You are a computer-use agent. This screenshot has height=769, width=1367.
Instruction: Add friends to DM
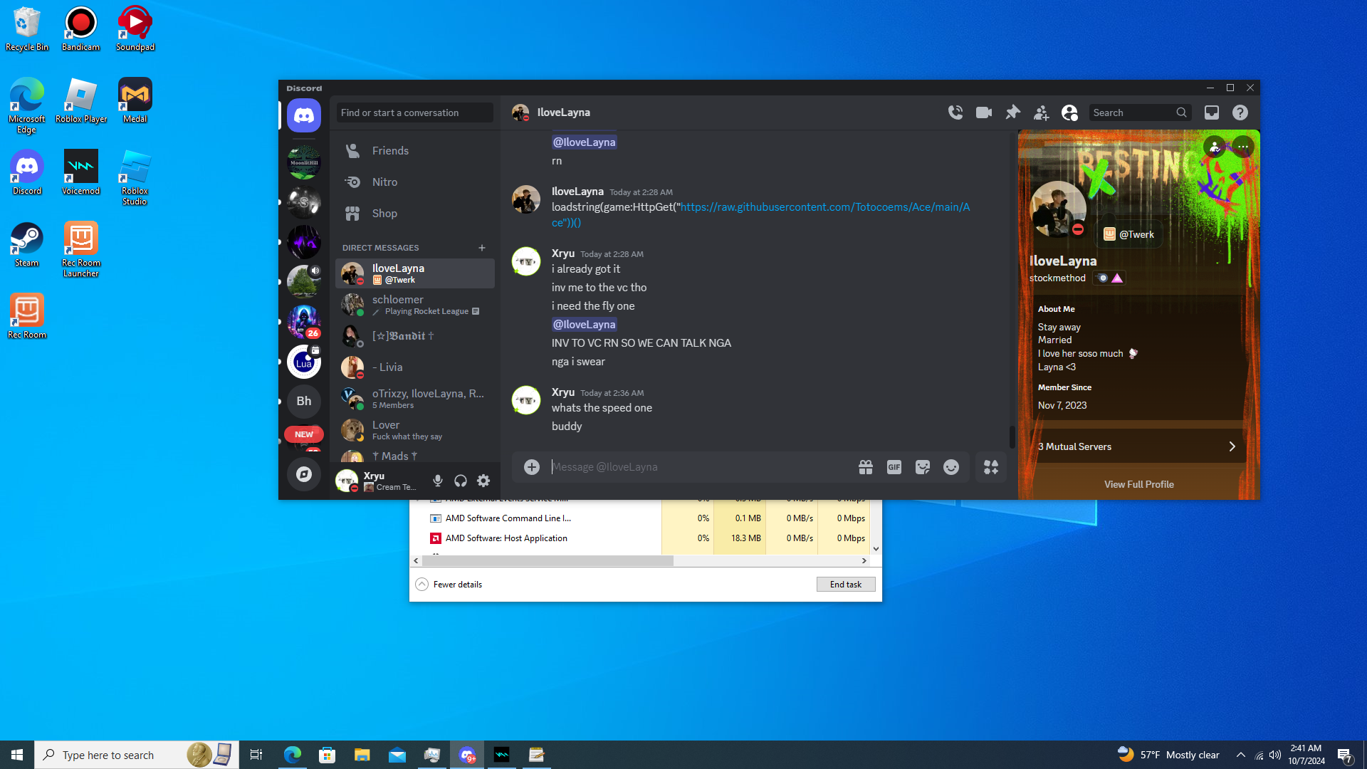tap(1041, 113)
